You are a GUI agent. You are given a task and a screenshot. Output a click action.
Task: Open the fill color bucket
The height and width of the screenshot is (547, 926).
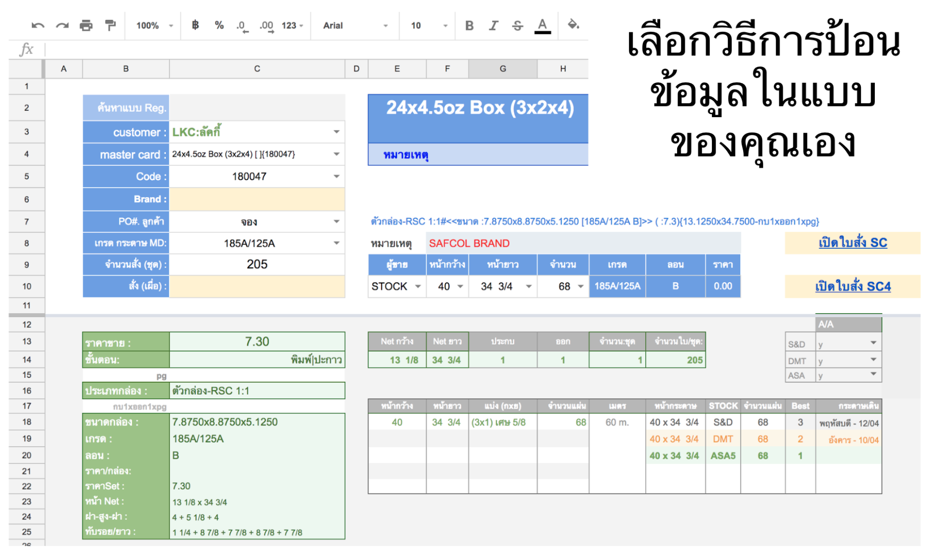point(573,25)
